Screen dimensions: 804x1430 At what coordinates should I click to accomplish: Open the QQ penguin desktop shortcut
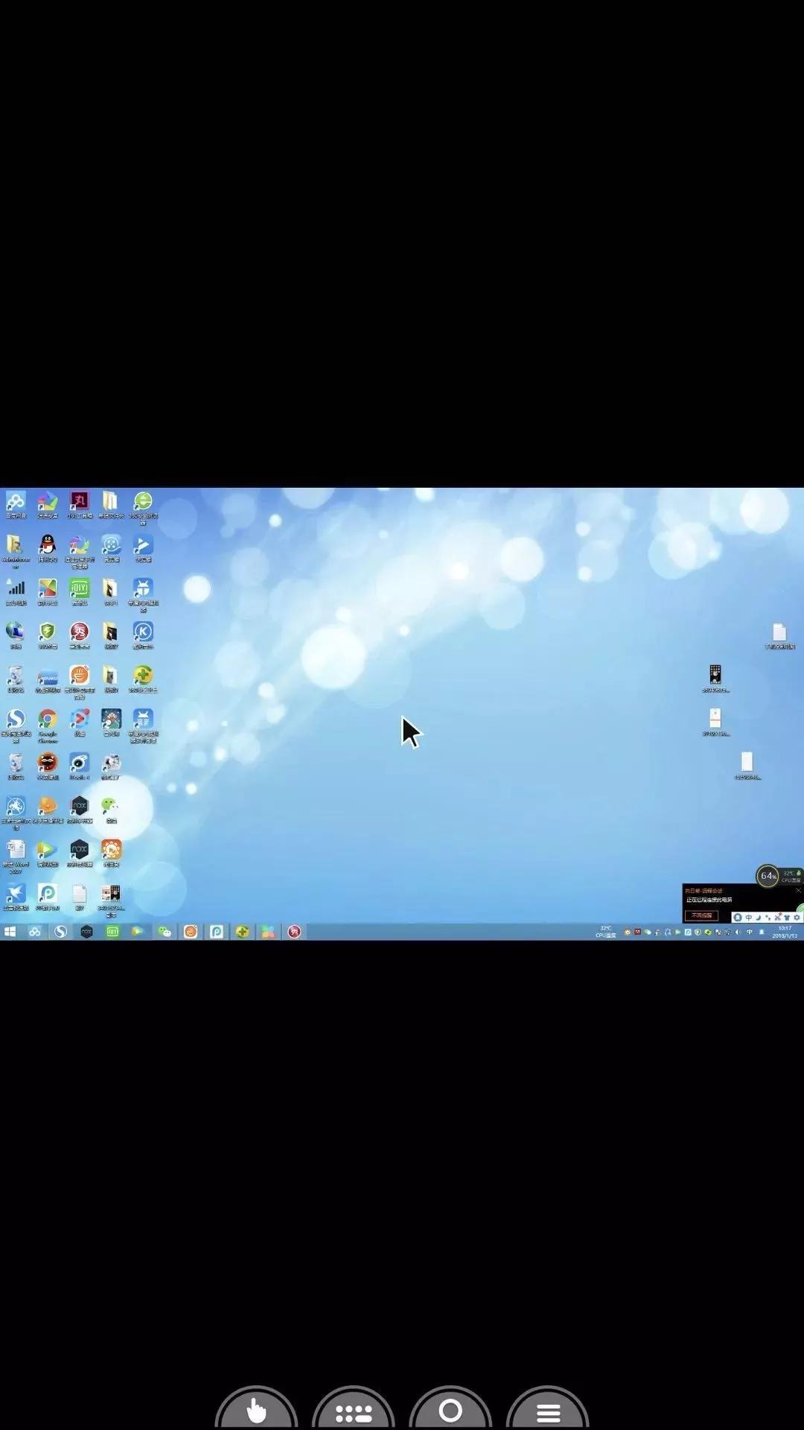pos(48,547)
